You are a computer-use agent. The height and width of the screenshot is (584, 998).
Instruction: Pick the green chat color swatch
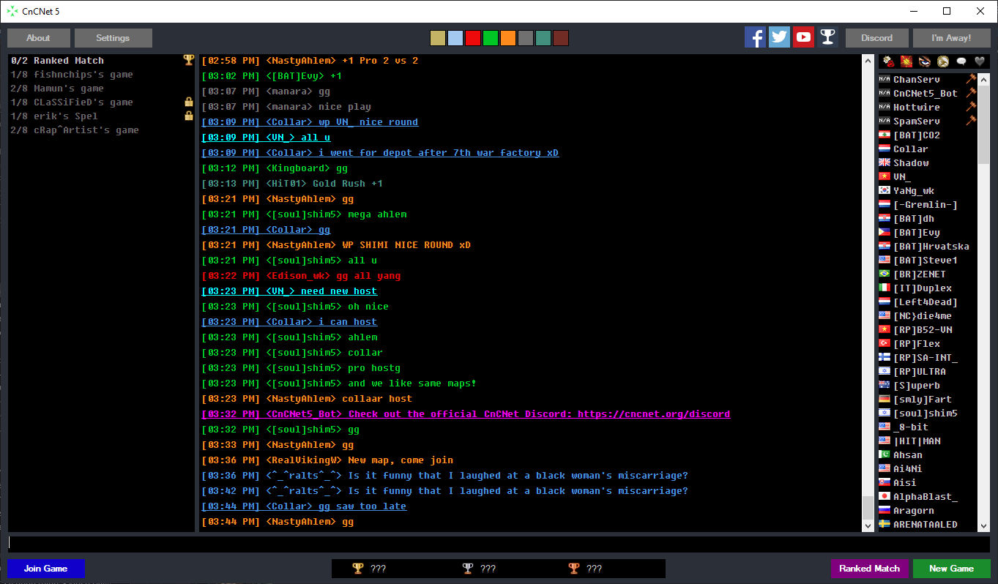490,38
